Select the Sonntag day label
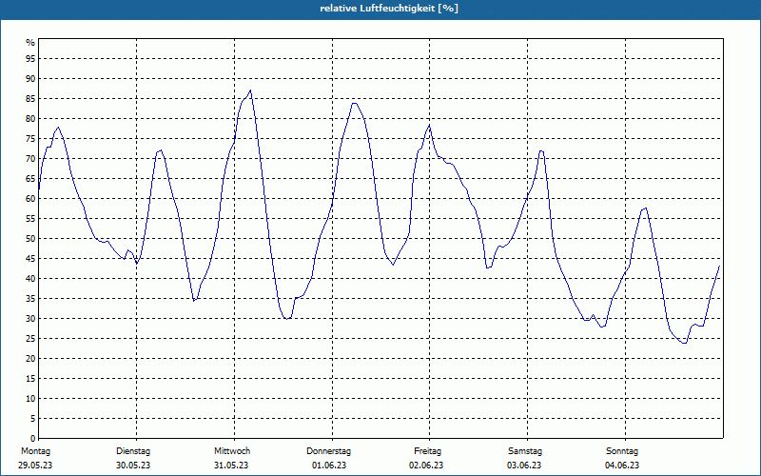This screenshot has width=761, height=476. coord(622,451)
